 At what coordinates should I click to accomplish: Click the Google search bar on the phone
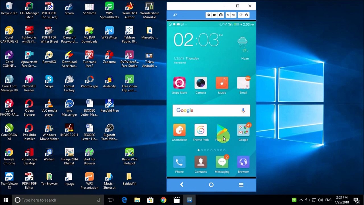pos(211,110)
